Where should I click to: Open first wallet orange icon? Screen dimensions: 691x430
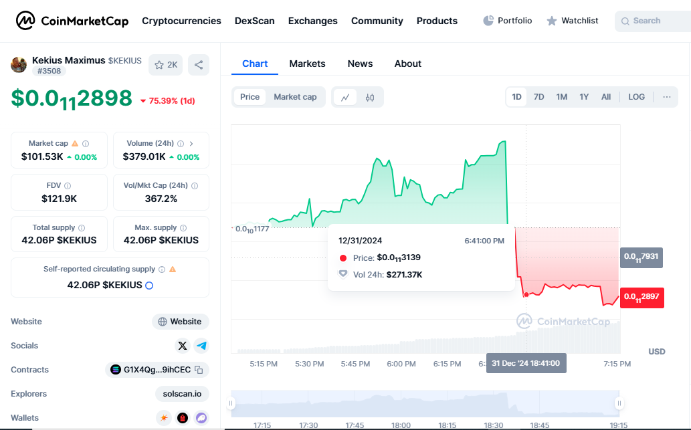pyautogui.click(x=164, y=418)
